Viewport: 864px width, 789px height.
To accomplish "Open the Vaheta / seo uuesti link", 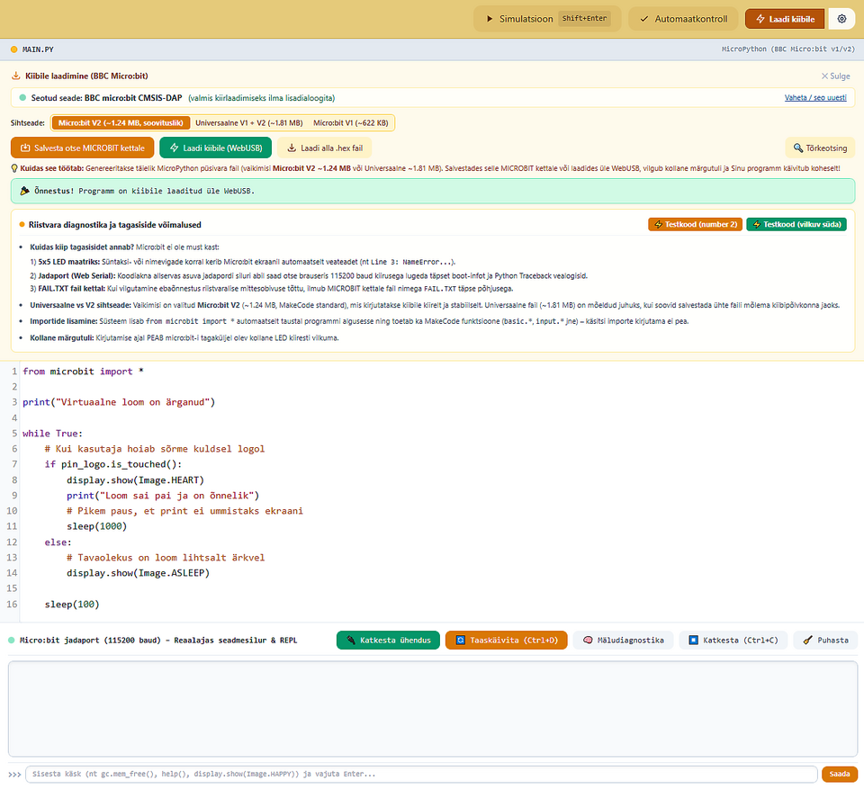I will 815,97.
